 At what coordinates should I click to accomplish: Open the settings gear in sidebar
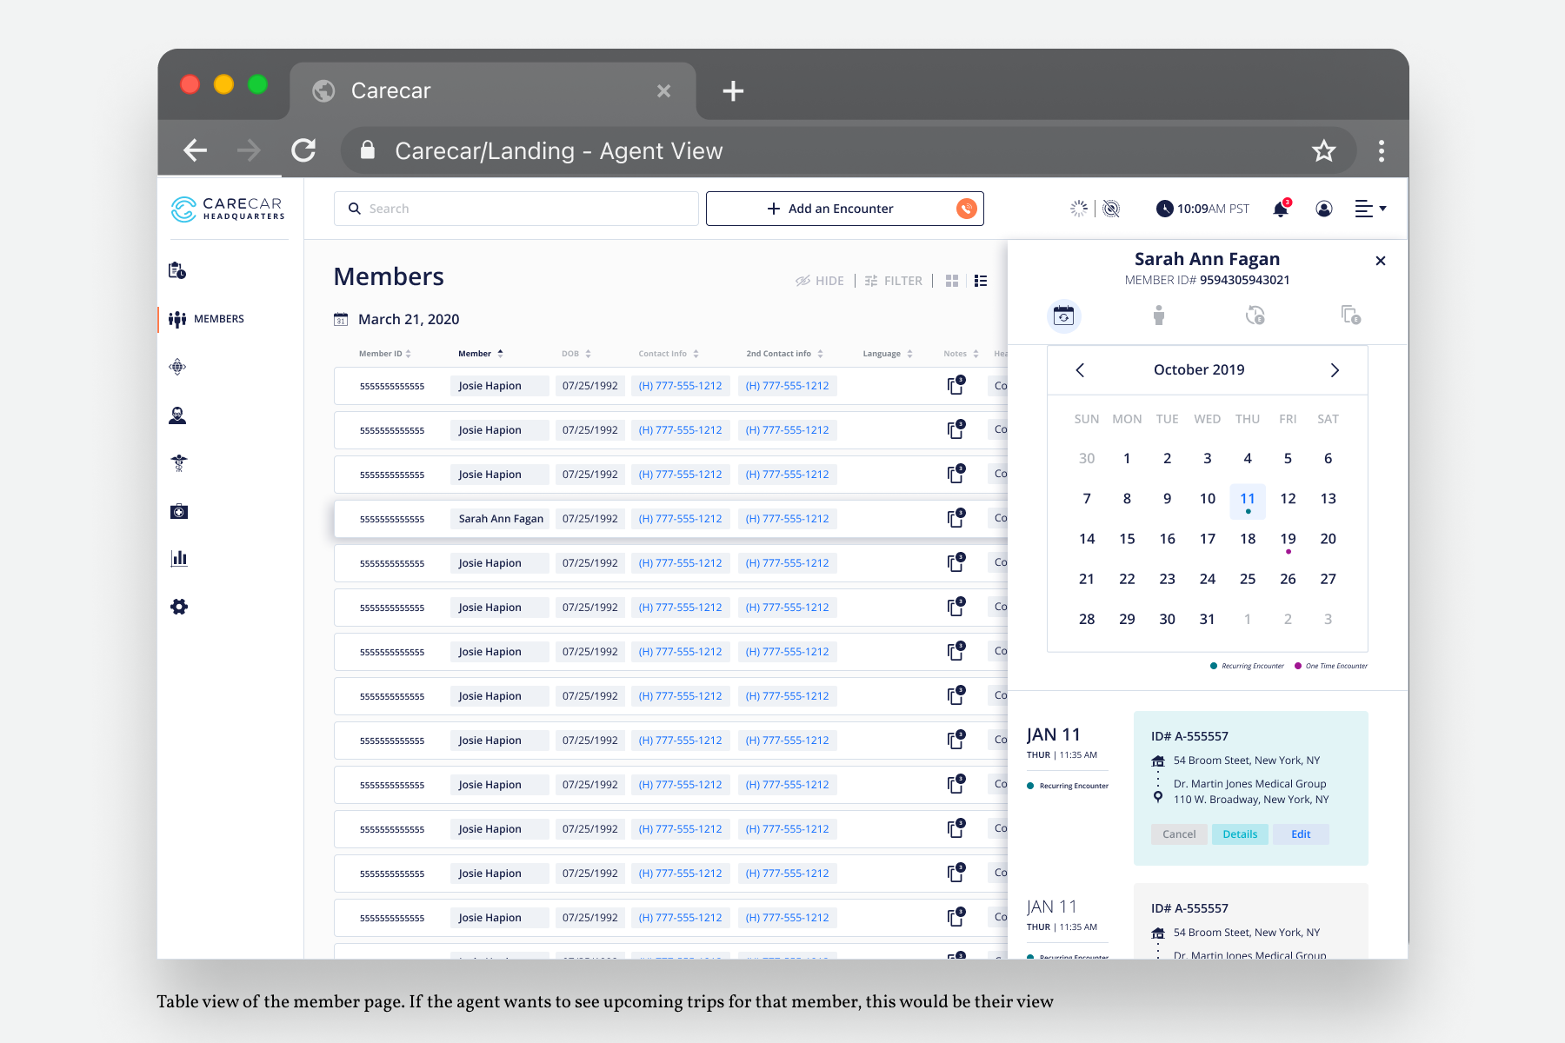[179, 607]
